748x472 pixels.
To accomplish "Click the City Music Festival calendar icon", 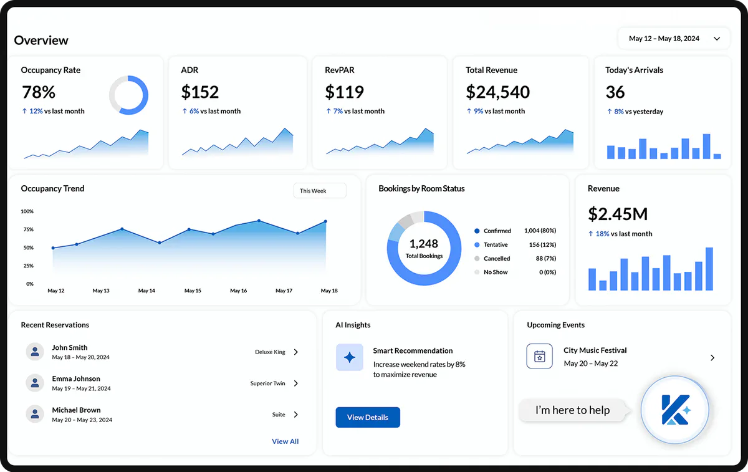I will pyautogui.click(x=540, y=356).
